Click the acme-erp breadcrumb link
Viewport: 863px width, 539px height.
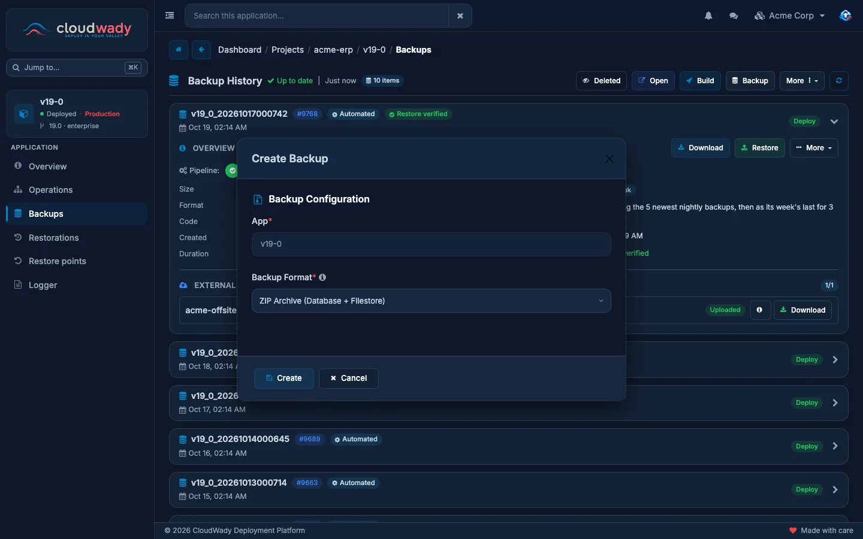tap(333, 50)
